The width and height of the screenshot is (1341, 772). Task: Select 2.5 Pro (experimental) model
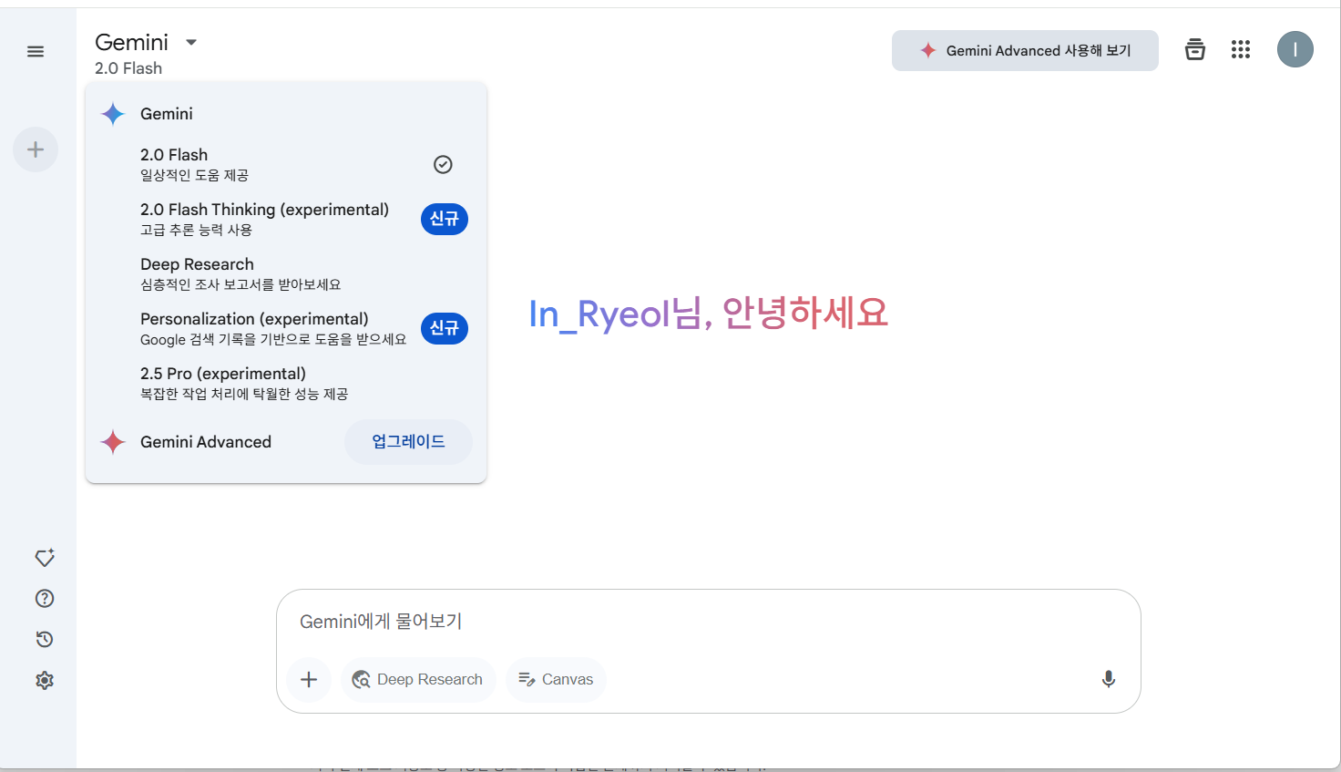(x=286, y=383)
